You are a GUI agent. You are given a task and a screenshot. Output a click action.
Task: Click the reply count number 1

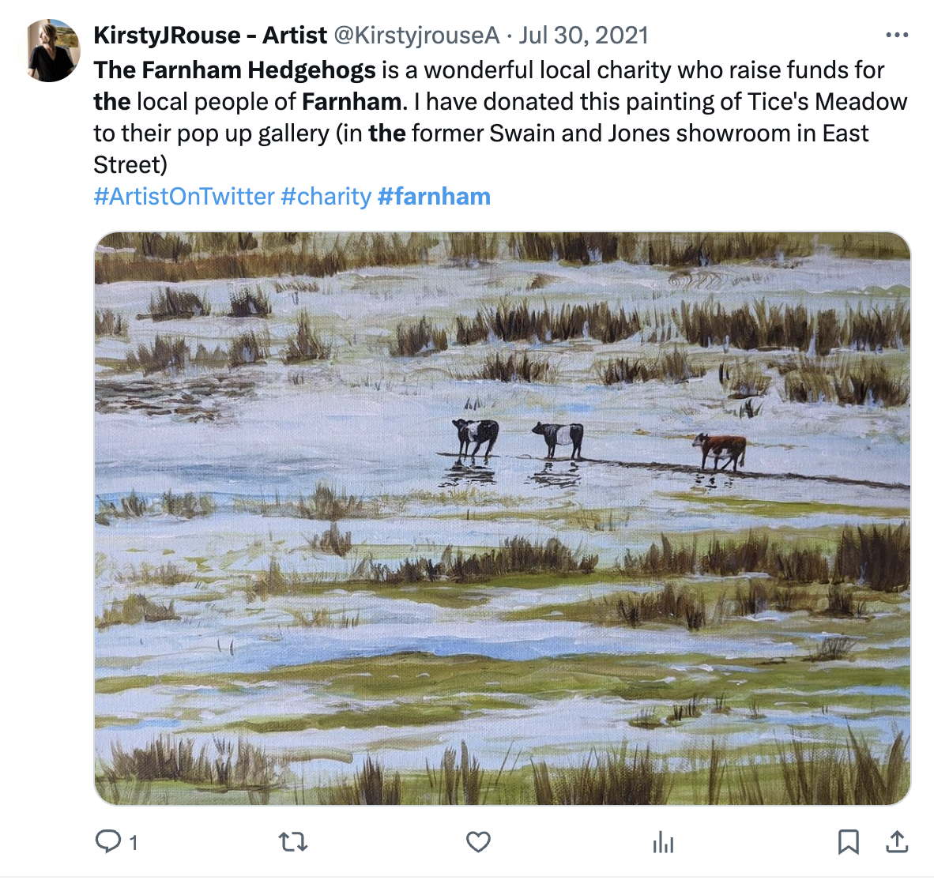tap(134, 843)
